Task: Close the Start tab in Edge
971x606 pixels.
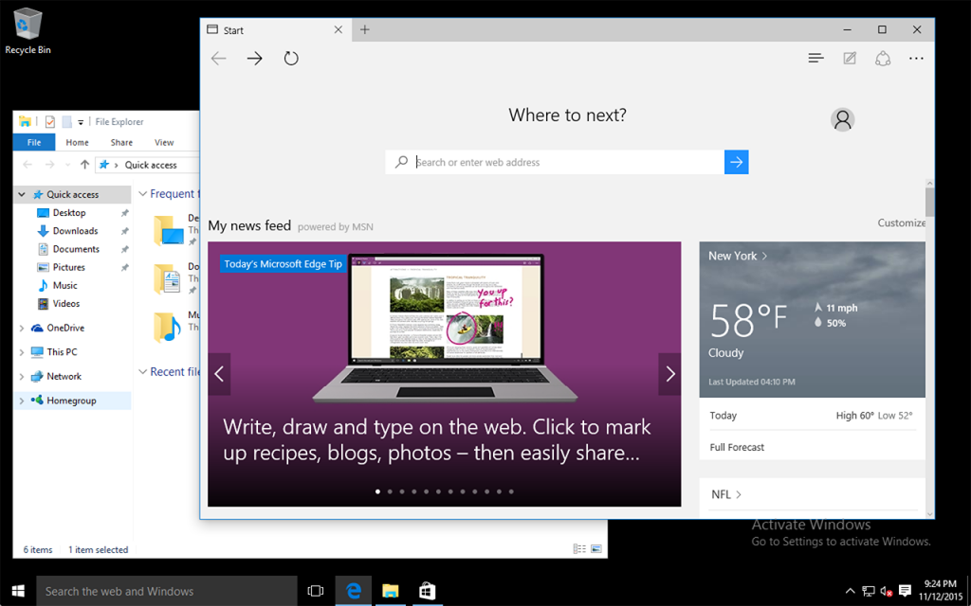Action: pos(339,29)
